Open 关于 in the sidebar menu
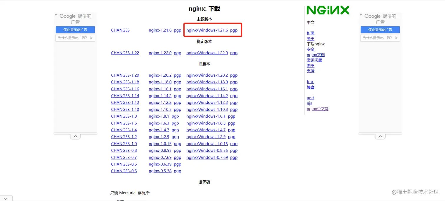This screenshot has height=201, width=445. point(310,38)
